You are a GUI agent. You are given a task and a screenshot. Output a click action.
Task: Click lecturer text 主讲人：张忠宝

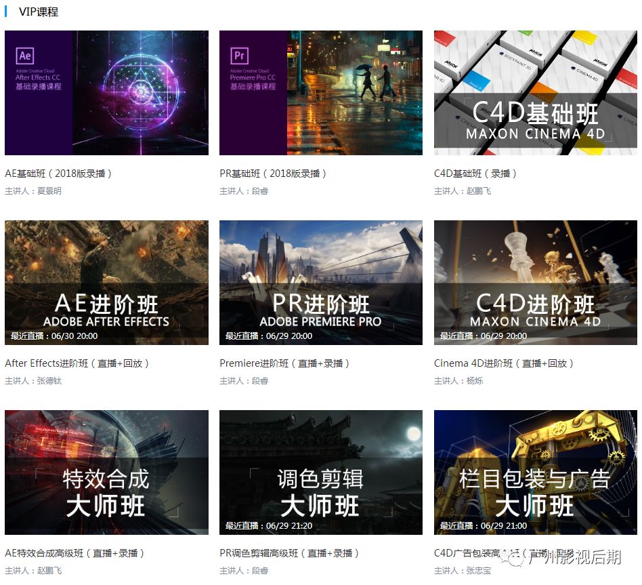(463, 570)
